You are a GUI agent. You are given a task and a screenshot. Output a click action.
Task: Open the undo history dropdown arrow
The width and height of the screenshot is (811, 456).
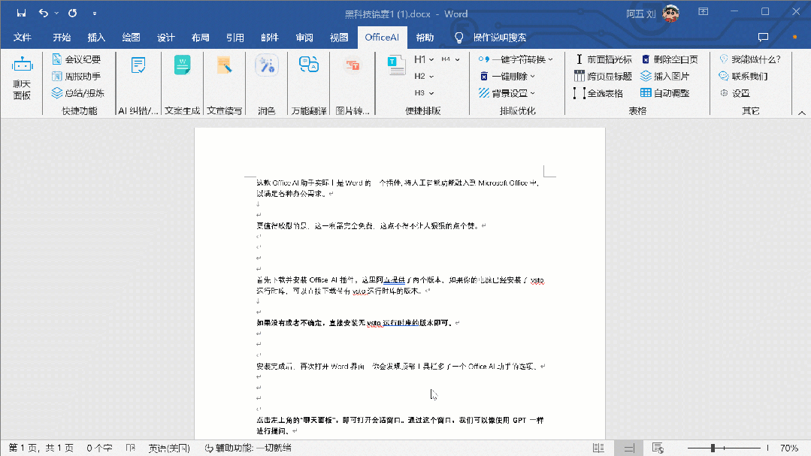tap(56, 14)
